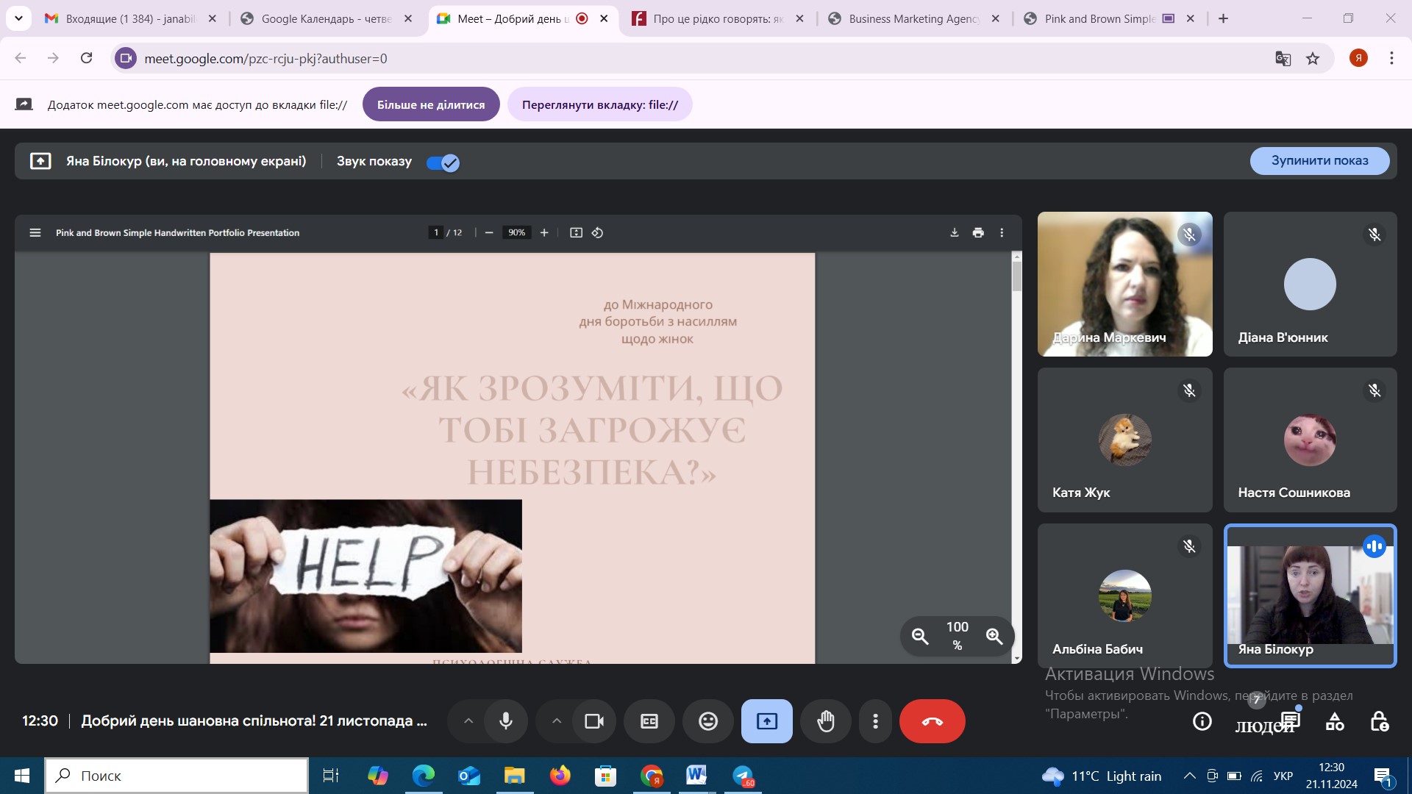Turn on captions with the CC button
The image size is (1412, 794).
click(649, 721)
